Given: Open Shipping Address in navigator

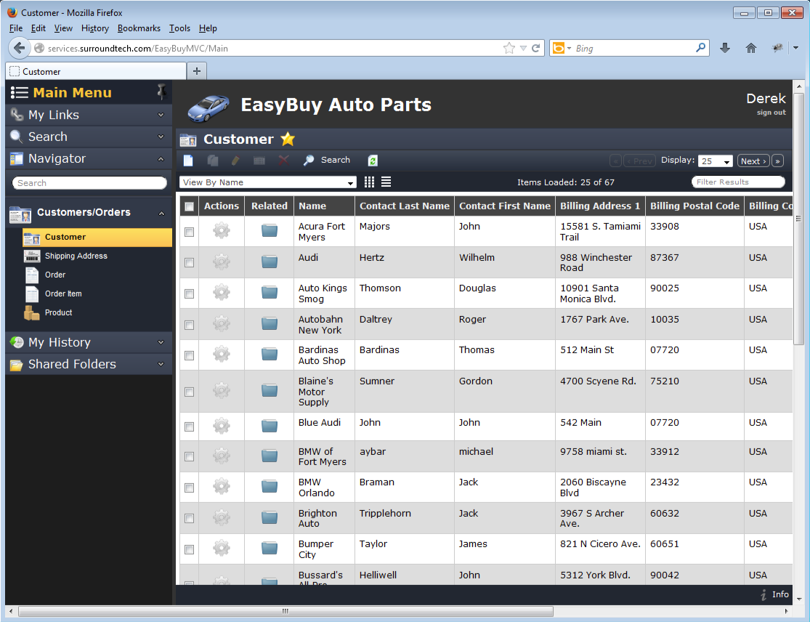Looking at the screenshot, I should 76,257.
